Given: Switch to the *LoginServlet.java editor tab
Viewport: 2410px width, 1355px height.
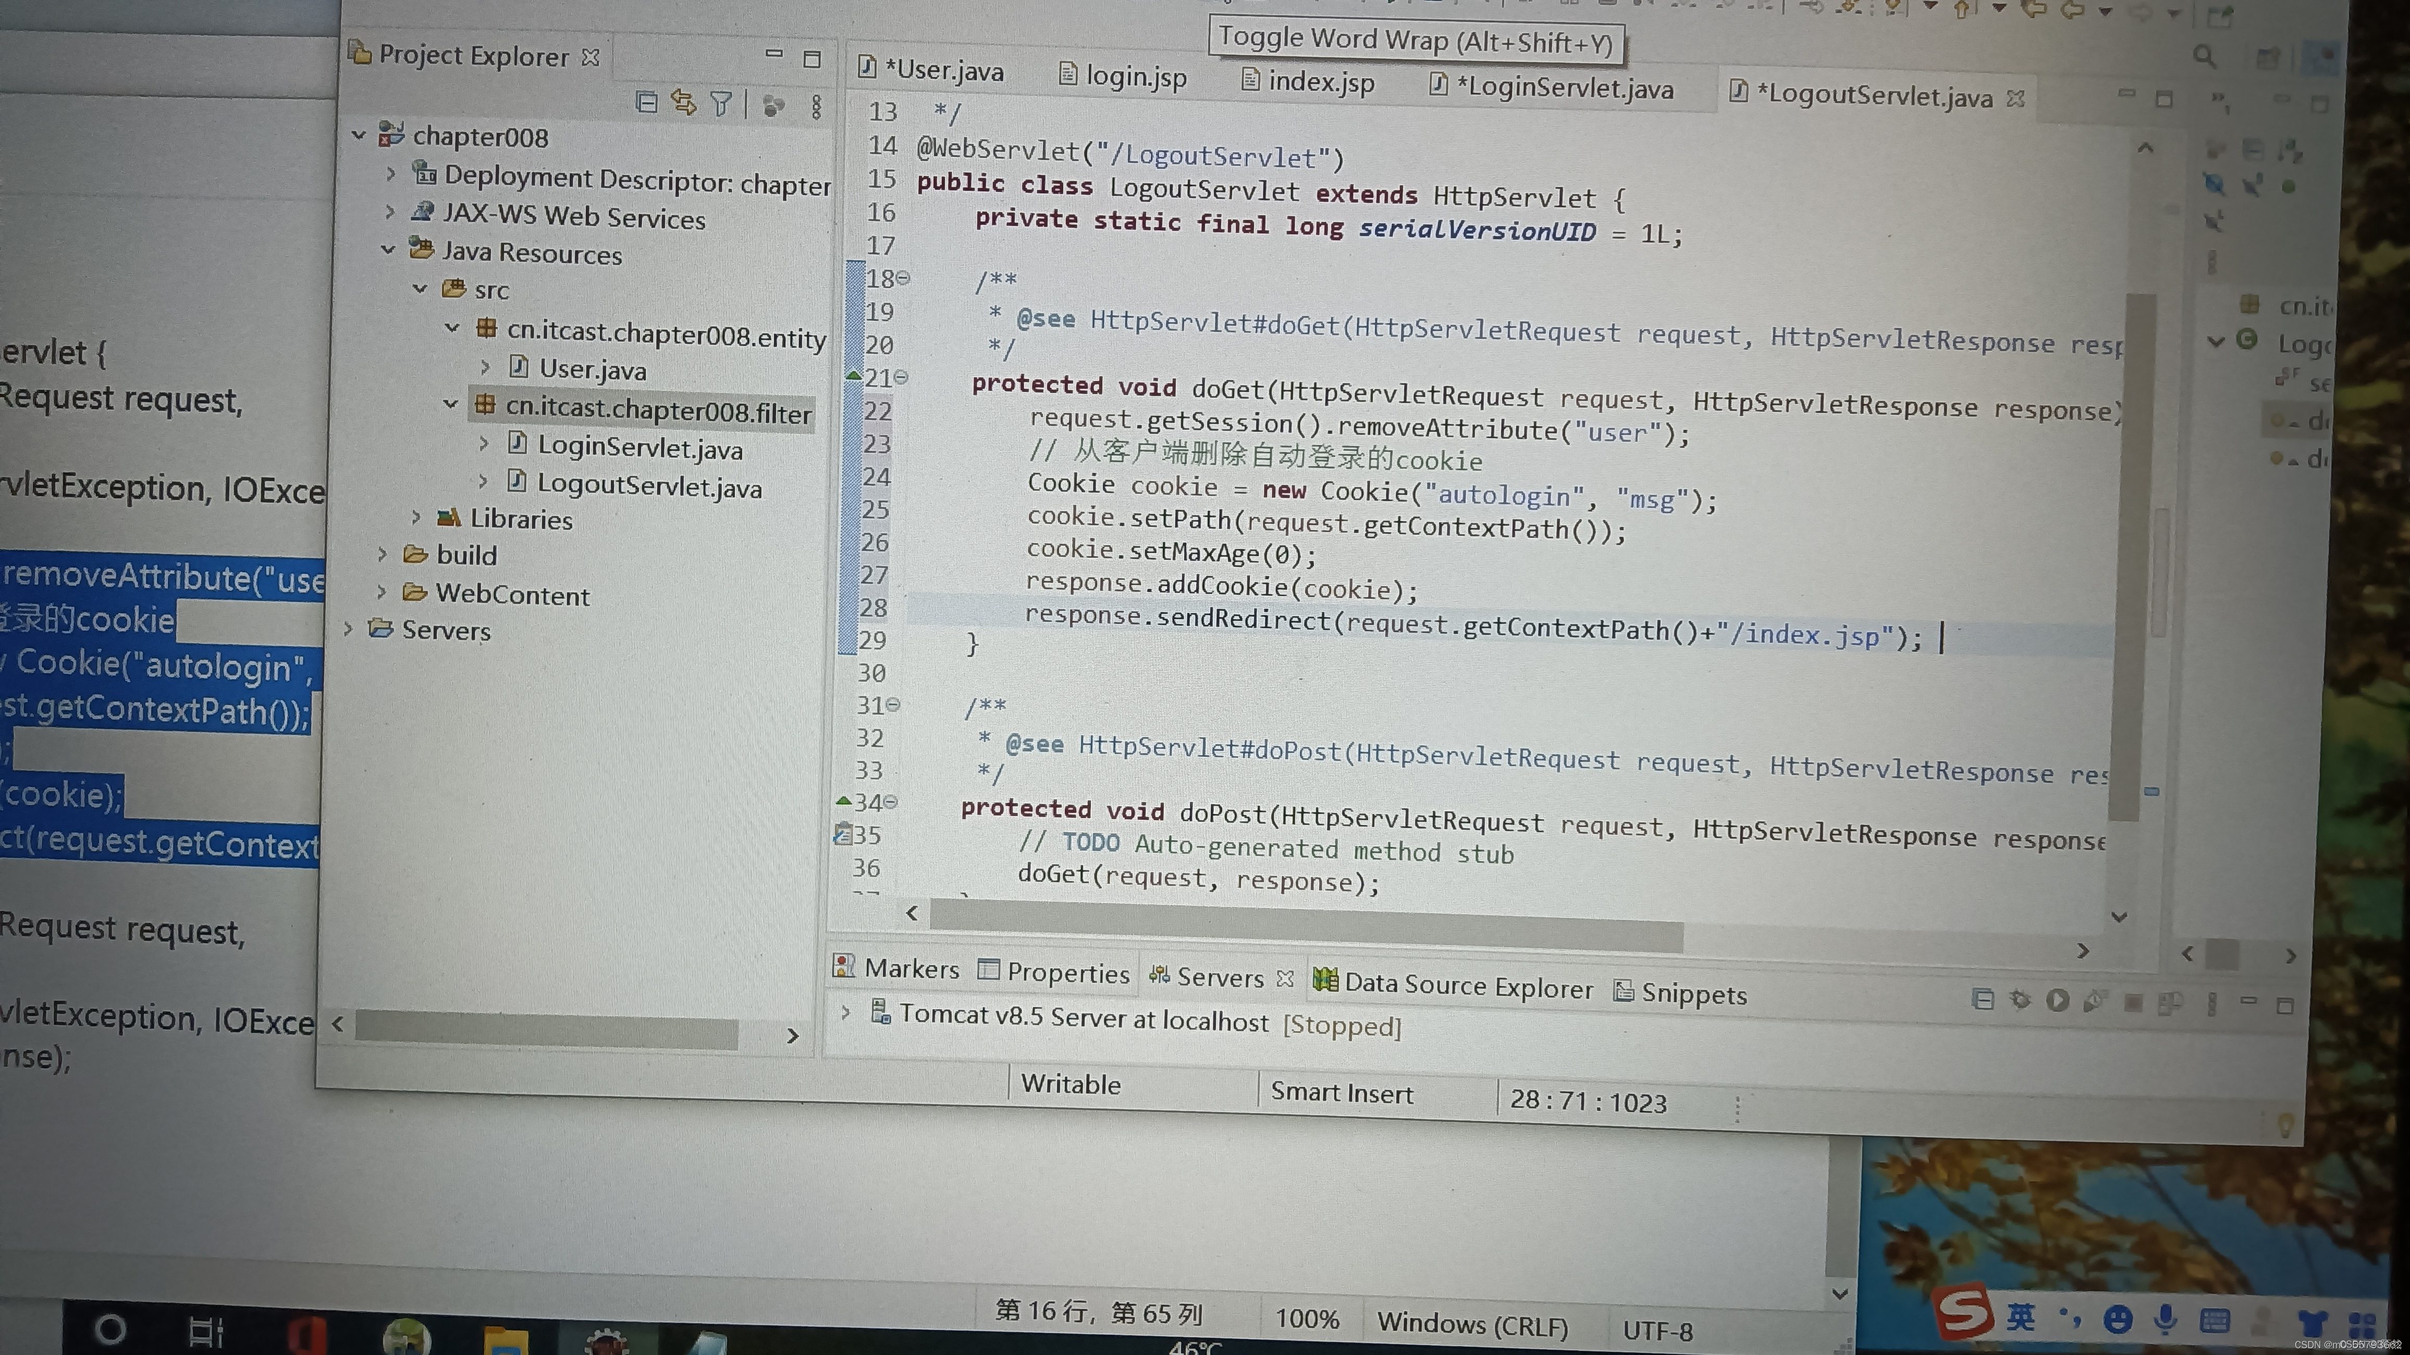Looking at the screenshot, I should 1552,87.
